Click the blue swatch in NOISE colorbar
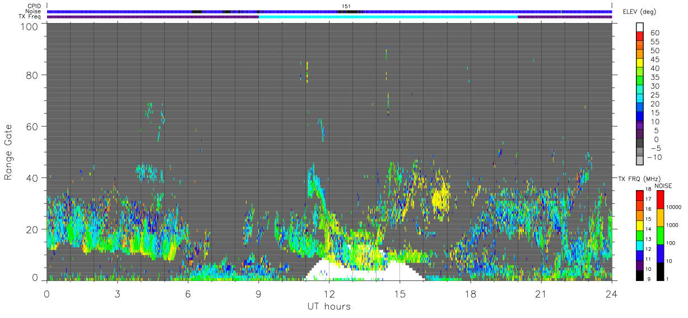Image resolution: width=688 pixels, height=318 pixels. [x=659, y=254]
